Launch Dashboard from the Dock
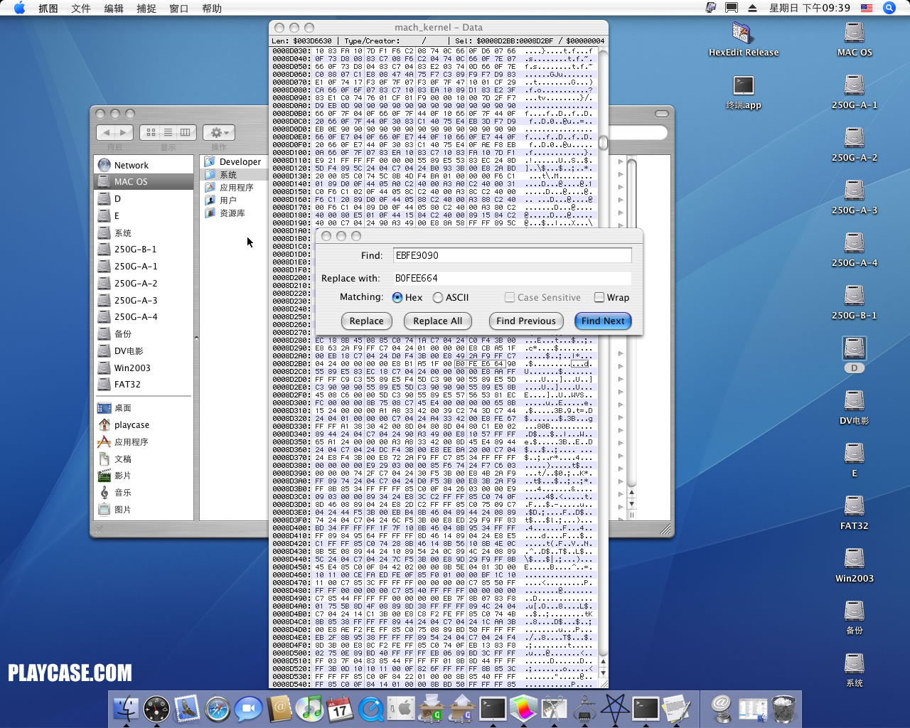Image resolution: width=910 pixels, height=728 pixels. [x=156, y=708]
